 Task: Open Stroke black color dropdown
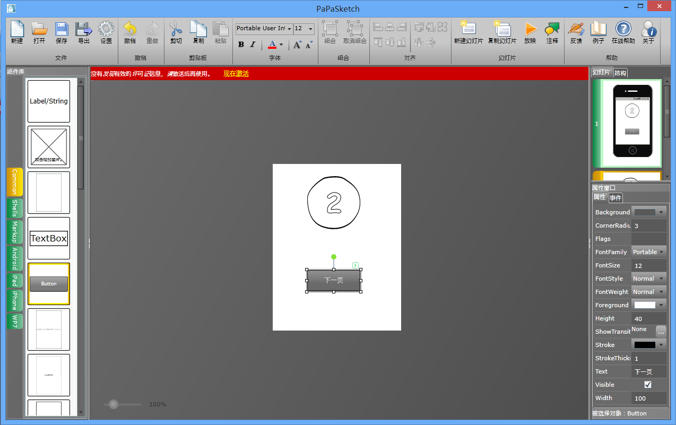click(x=649, y=345)
